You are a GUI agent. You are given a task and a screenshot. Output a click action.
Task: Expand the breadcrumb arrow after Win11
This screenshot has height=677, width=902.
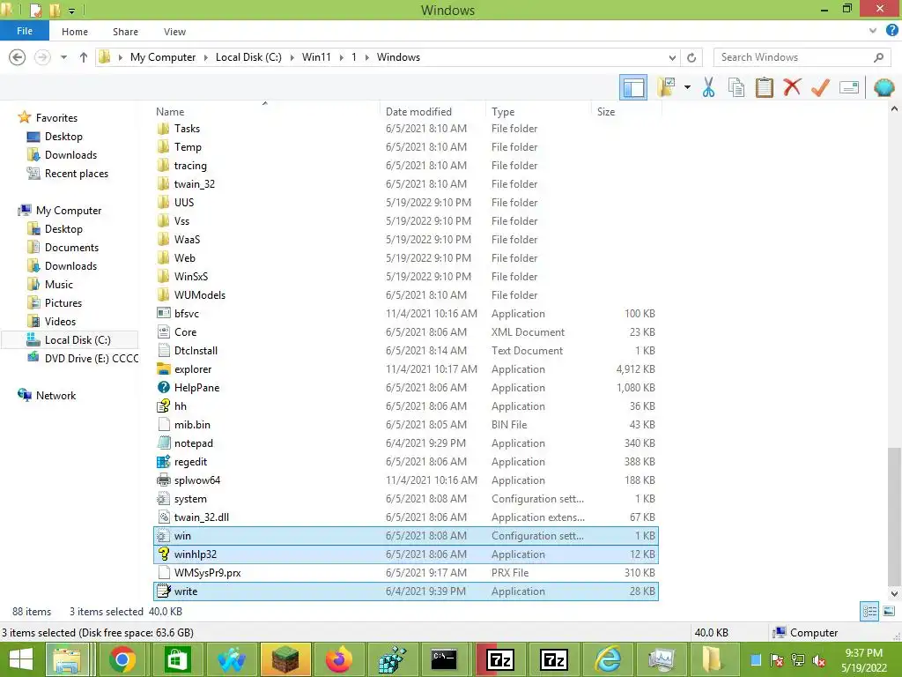(x=342, y=57)
